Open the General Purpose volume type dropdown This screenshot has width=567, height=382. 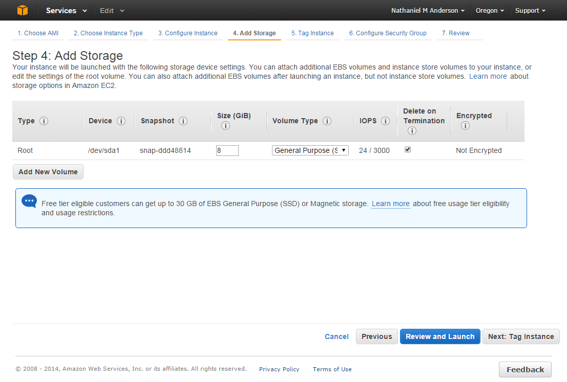tap(310, 150)
